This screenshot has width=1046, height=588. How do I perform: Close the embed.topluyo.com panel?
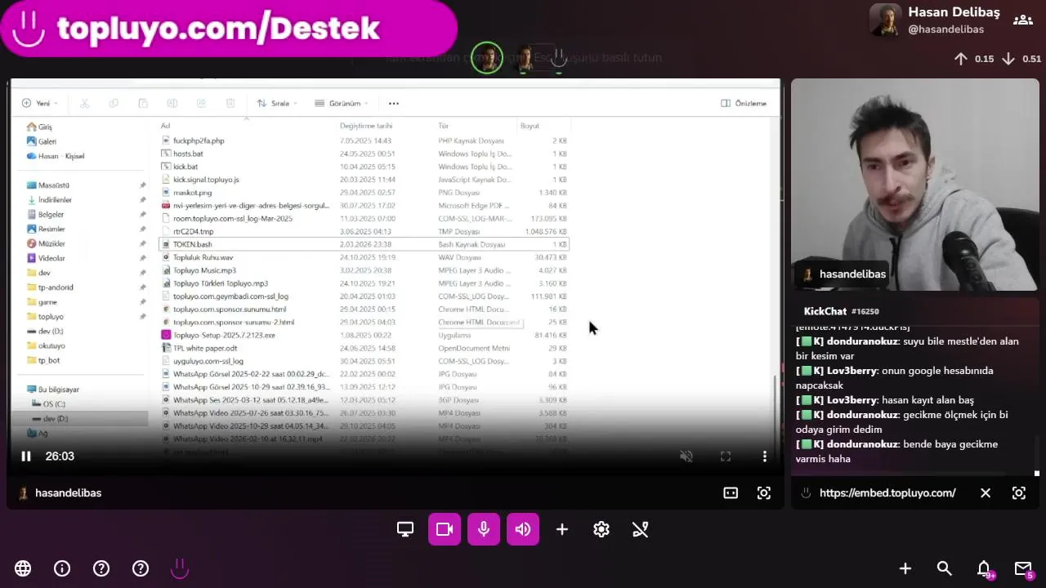[x=986, y=493]
